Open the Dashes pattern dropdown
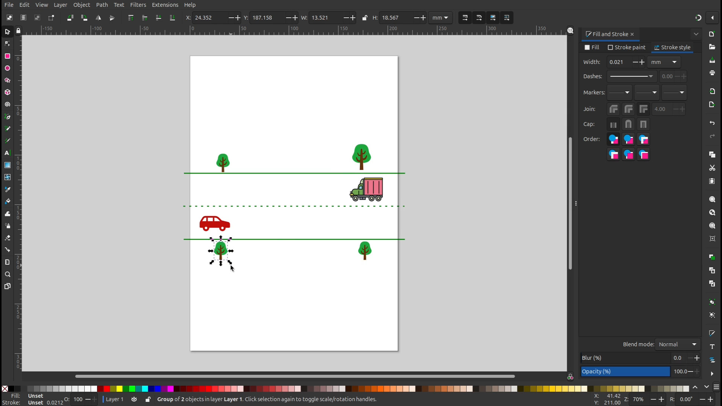 631,76
